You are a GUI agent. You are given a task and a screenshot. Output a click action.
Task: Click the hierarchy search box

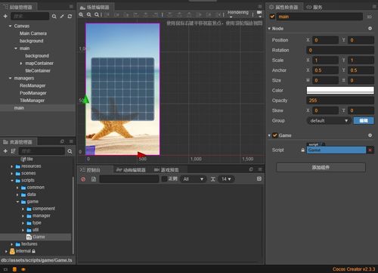click(x=29, y=16)
